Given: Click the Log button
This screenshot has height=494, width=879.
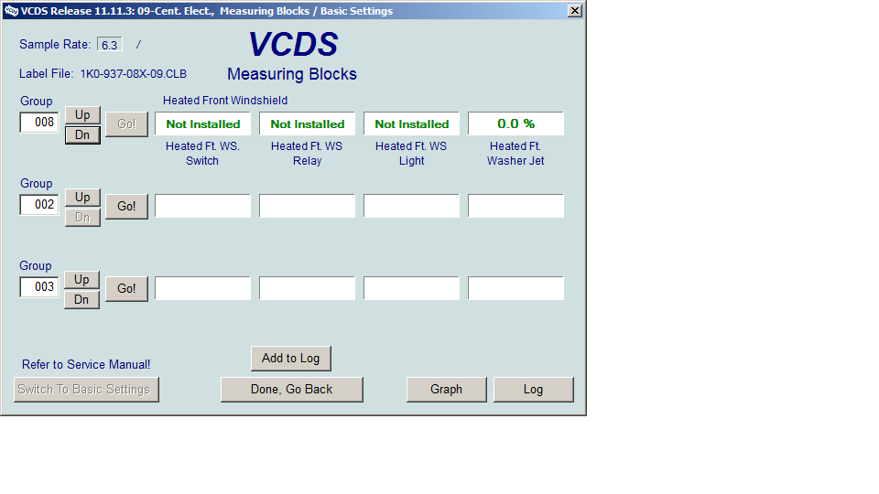Looking at the screenshot, I should click(533, 390).
